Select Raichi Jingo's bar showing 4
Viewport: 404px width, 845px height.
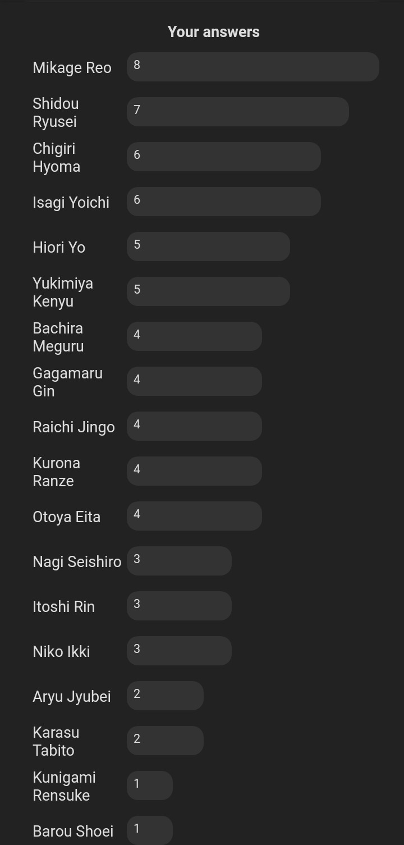click(194, 426)
